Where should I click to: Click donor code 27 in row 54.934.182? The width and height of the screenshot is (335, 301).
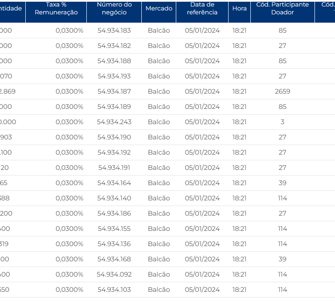coord(283,46)
